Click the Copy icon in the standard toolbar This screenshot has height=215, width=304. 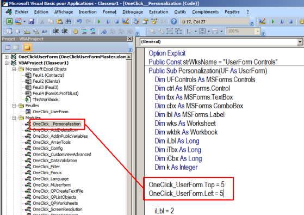click(51, 21)
